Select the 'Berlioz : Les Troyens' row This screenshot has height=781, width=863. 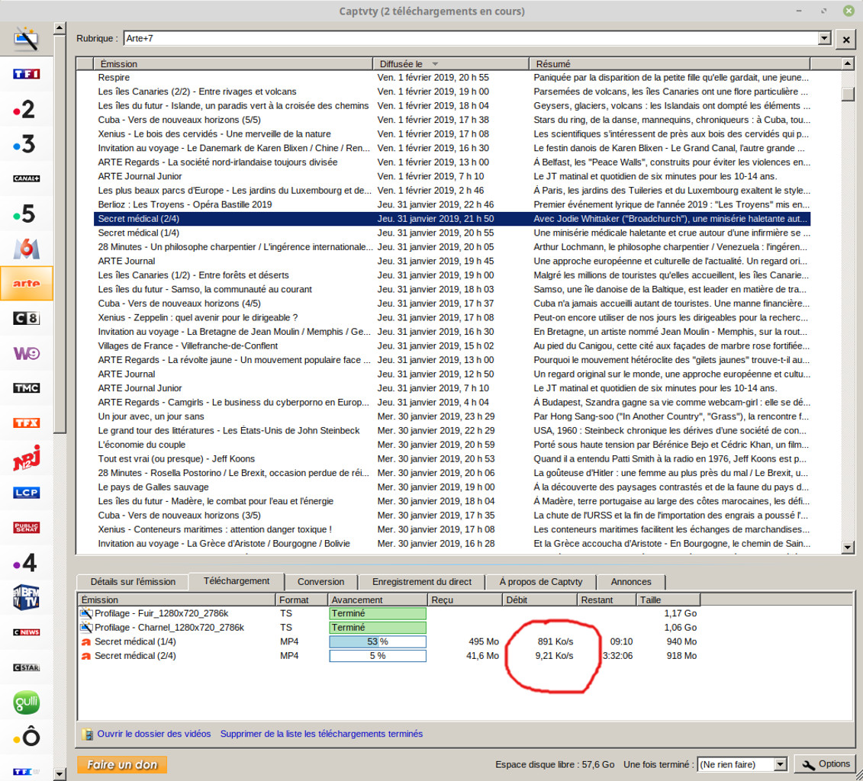[185, 204]
